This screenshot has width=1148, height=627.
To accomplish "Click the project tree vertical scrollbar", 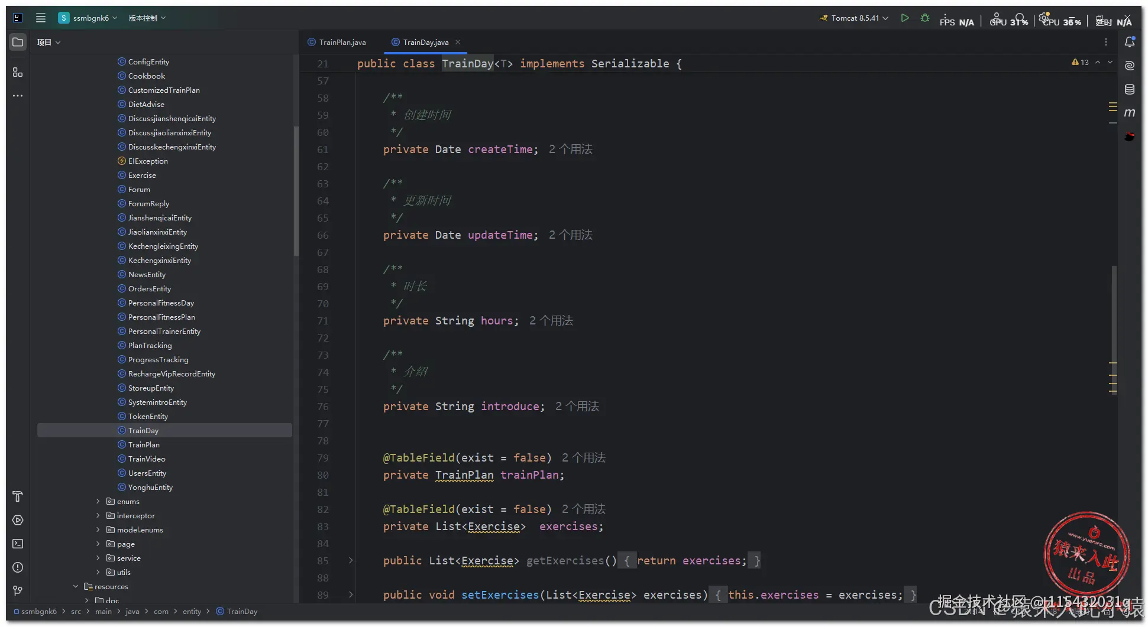I will pyautogui.click(x=296, y=191).
